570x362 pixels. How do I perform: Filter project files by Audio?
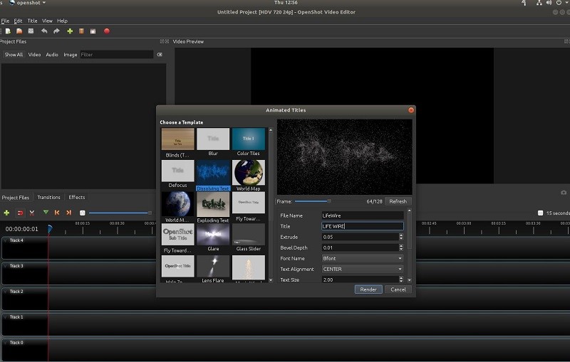coord(52,55)
